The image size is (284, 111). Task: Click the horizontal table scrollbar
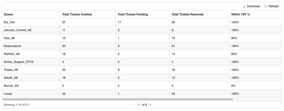[118, 99]
